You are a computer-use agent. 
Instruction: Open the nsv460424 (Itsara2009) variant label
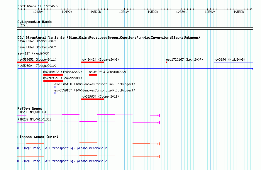pos(100,59)
